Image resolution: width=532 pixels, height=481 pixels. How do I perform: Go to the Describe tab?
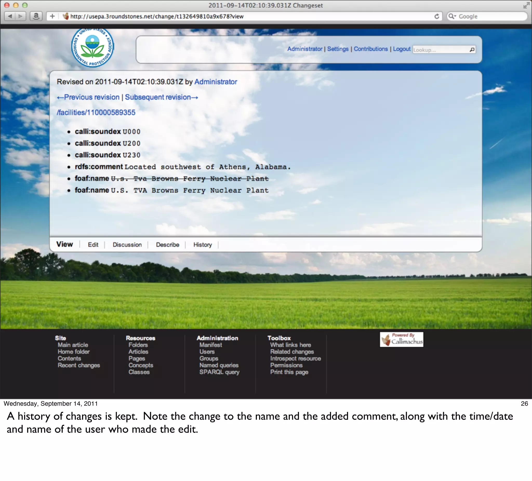click(167, 245)
